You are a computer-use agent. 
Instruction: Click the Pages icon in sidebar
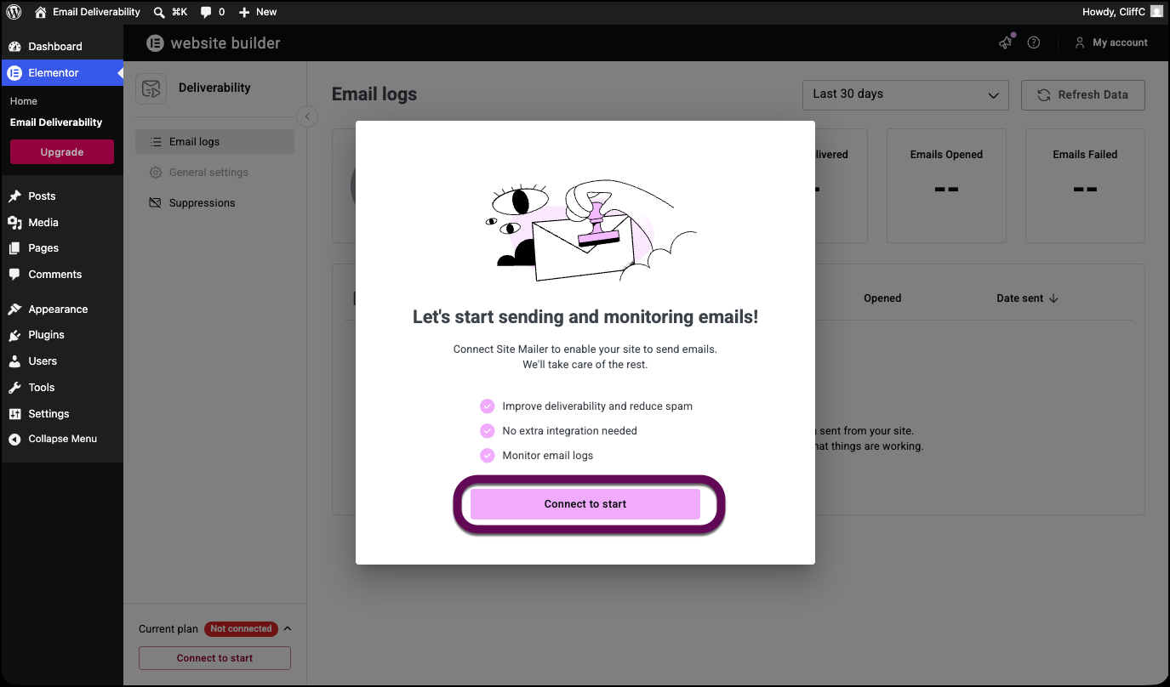14,248
